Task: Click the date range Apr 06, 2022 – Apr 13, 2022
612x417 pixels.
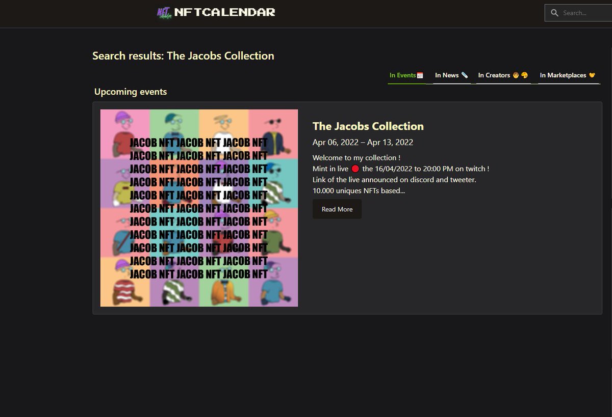Action: coord(363,143)
